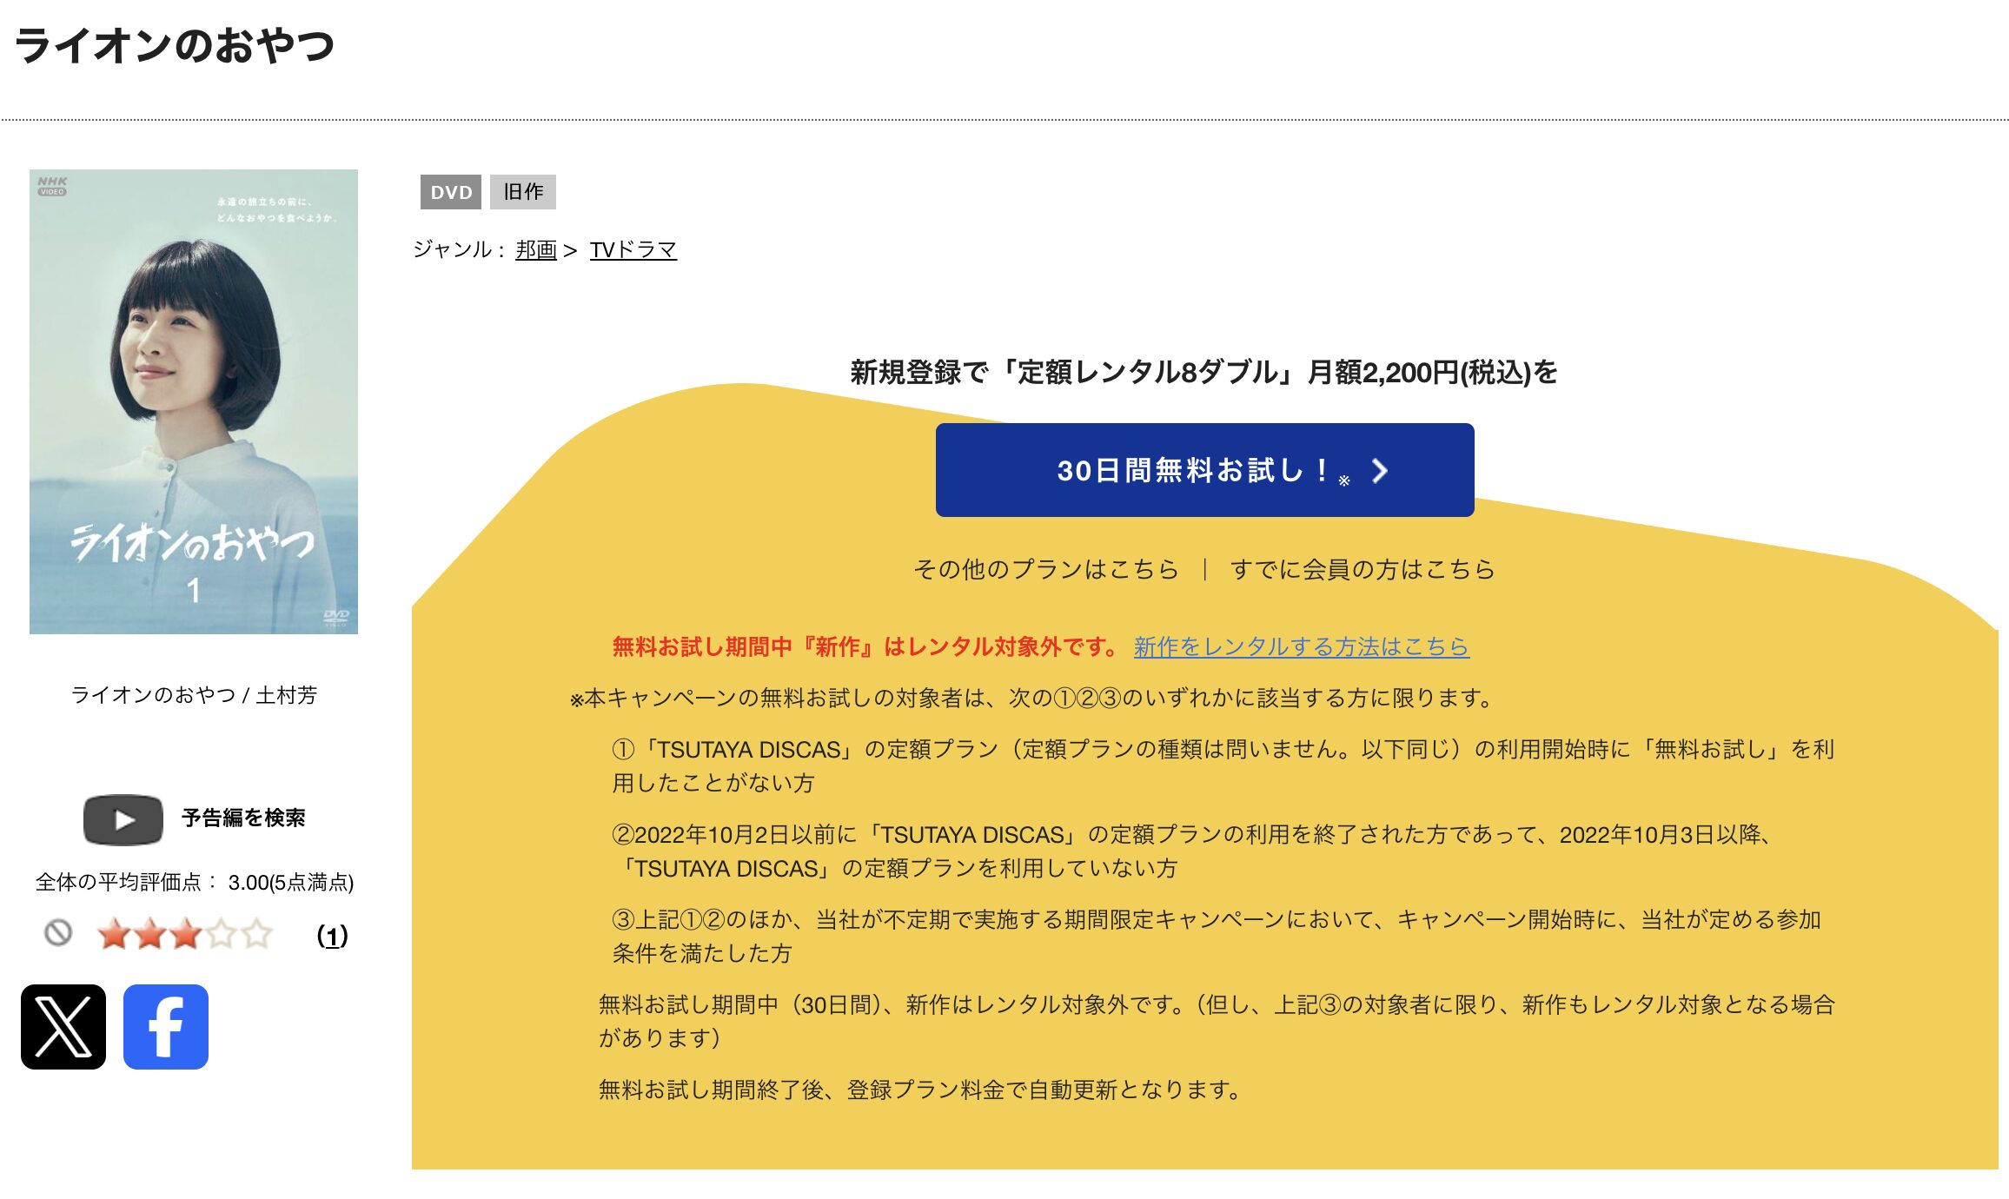Click the no-rating circle icon
2009x1199 pixels.
(x=58, y=934)
